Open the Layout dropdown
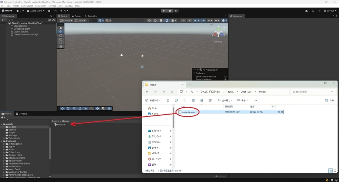This screenshot has height=182, width=339. pos(330,11)
